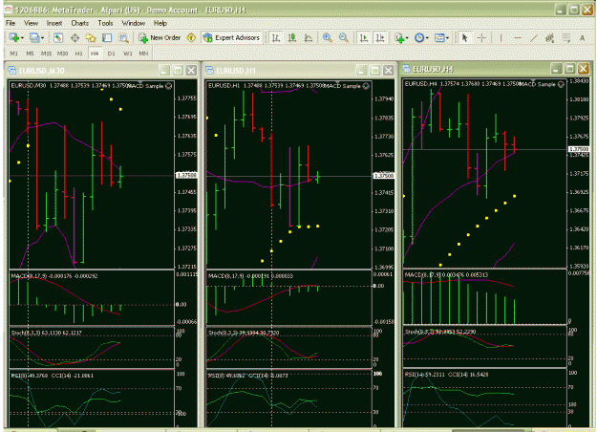
Task: Open the File menu
Action: [x=11, y=23]
